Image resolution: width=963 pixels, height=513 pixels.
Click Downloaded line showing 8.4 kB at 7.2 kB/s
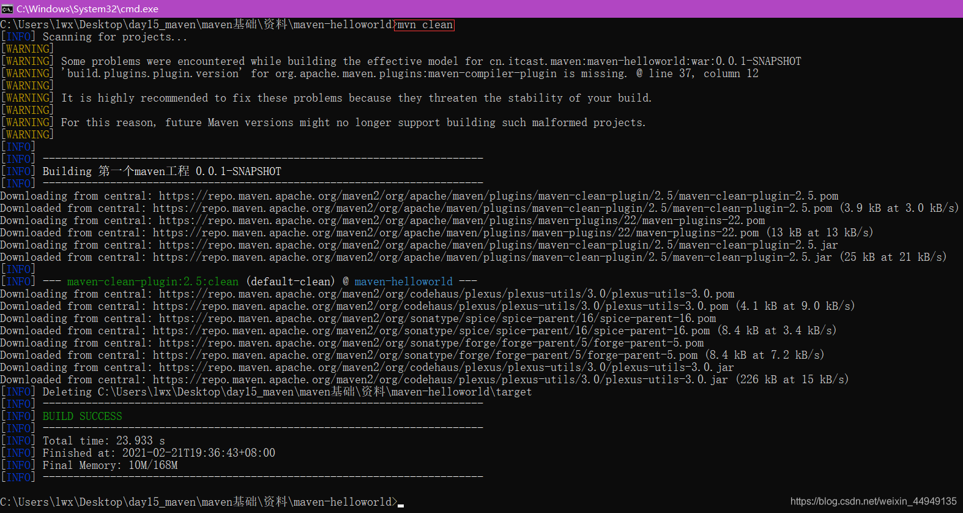pos(412,355)
